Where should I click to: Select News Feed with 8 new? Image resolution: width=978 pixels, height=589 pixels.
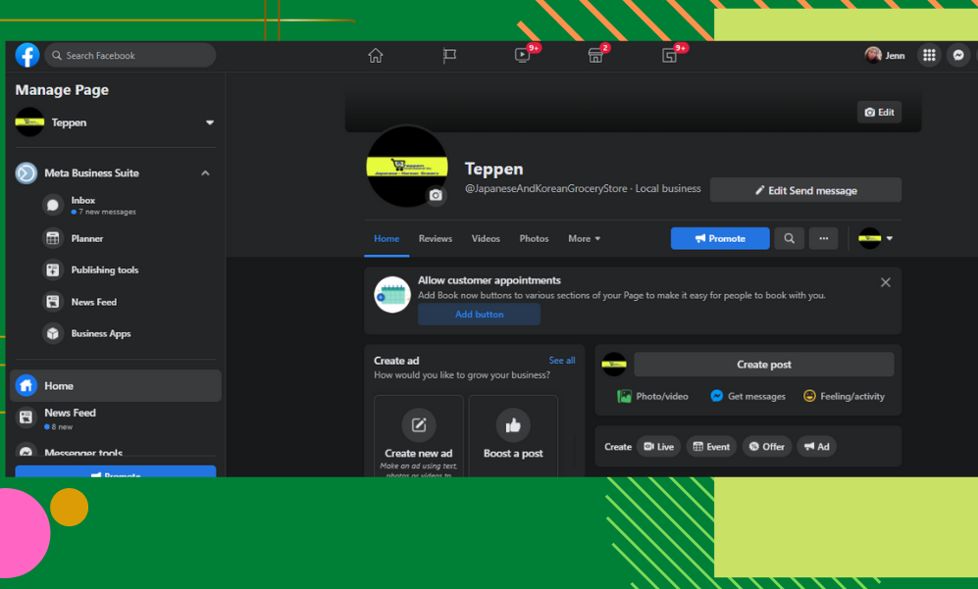(x=116, y=418)
